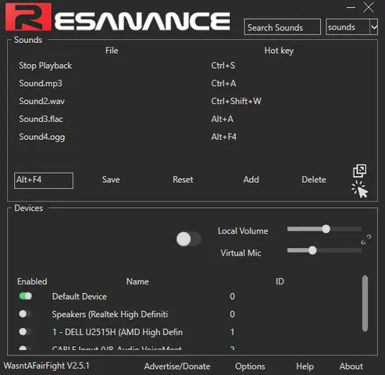Screen dimensions: 385x375
Task: Click the Virtual Mic volume slider handle
Action: 312,251
